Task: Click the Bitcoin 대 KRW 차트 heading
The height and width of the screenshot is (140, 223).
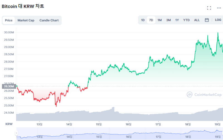Action: 23,6
